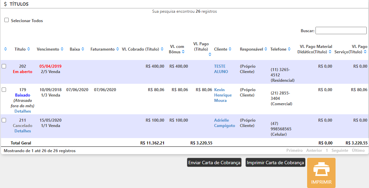Sort table by Cliente column arrows
The width and height of the screenshot is (369, 188).
pyautogui.click(x=230, y=49)
